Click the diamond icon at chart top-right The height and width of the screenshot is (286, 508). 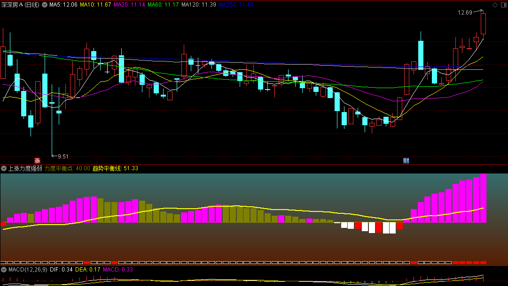pyautogui.click(x=495, y=5)
